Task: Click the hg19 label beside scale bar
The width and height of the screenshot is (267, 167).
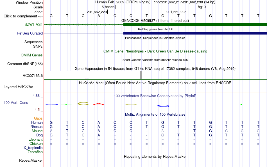Action: click(x=202, y=7)
